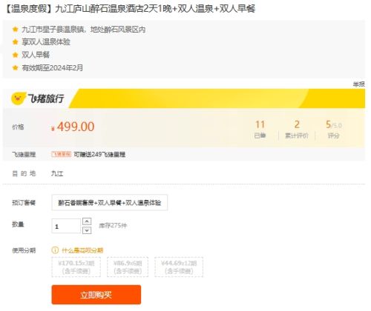Decrease quantity with the down arrow

(x=87, y=230)
